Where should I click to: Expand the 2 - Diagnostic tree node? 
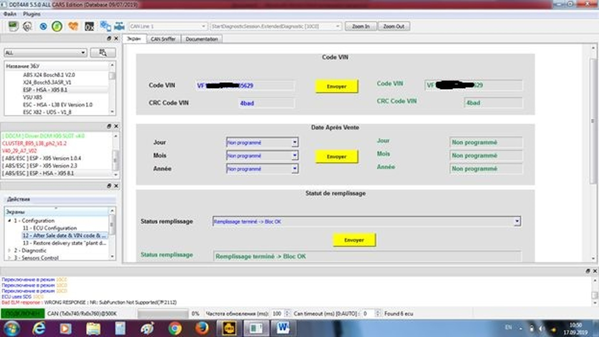pyautogui.click(x=9, y=250)
